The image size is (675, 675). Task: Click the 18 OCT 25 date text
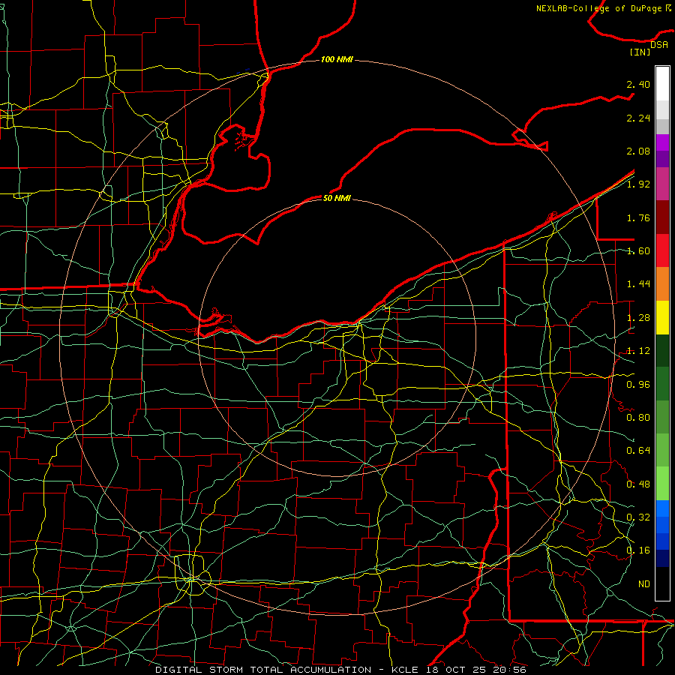457,670
